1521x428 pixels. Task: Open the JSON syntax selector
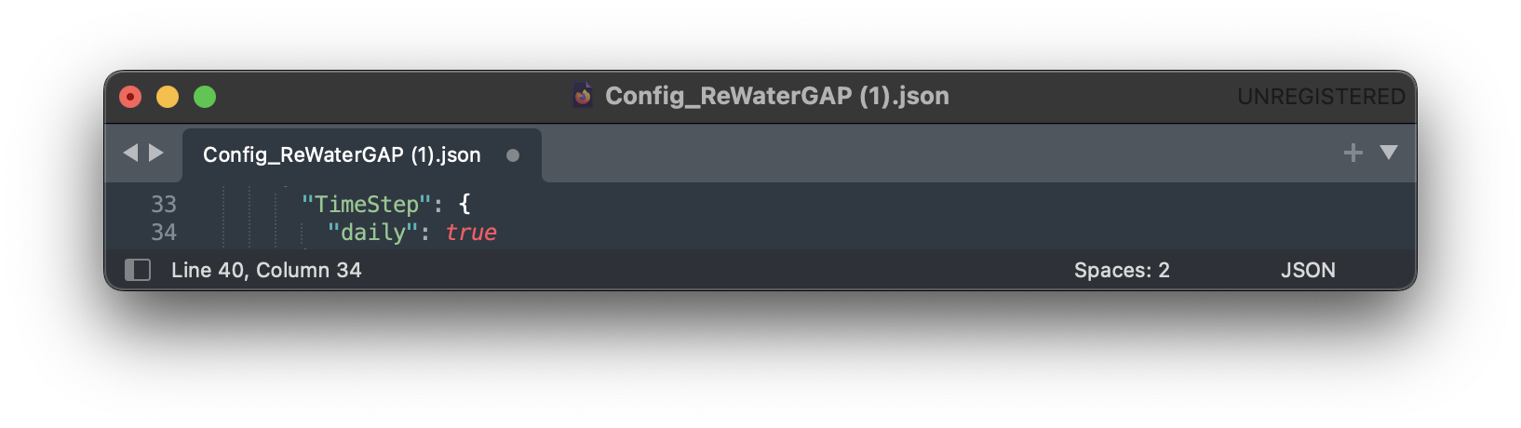[x=1308, y=270]
